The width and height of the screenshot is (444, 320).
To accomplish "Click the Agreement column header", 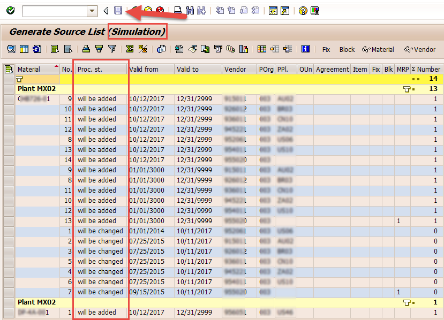I will 333,70.
